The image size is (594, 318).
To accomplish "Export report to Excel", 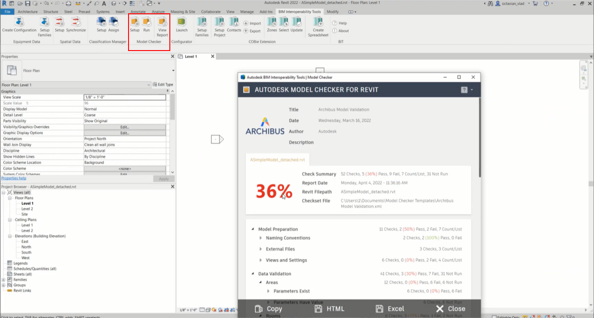I will click(390, 309).
